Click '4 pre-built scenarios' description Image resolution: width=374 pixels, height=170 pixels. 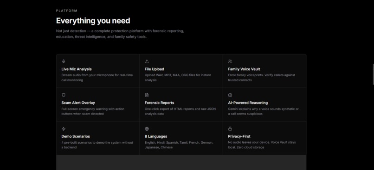[x=97, y=145]
